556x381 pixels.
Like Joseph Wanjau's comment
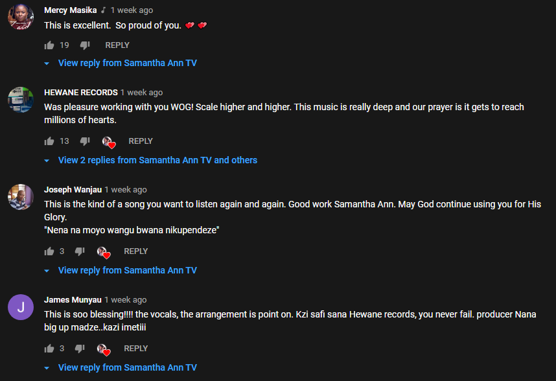49,251
